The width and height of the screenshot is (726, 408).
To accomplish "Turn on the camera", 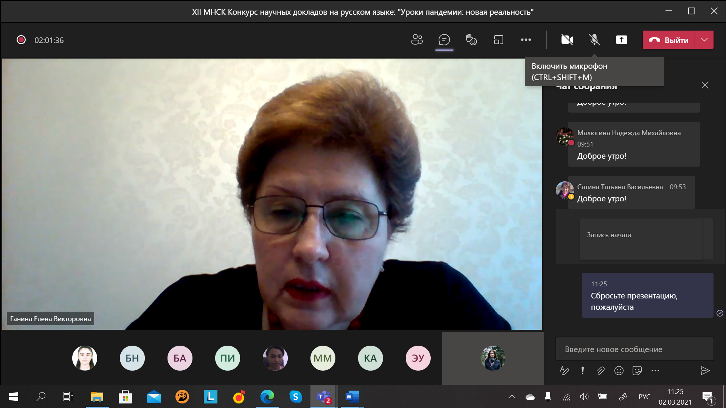I will tap(567, 40).
